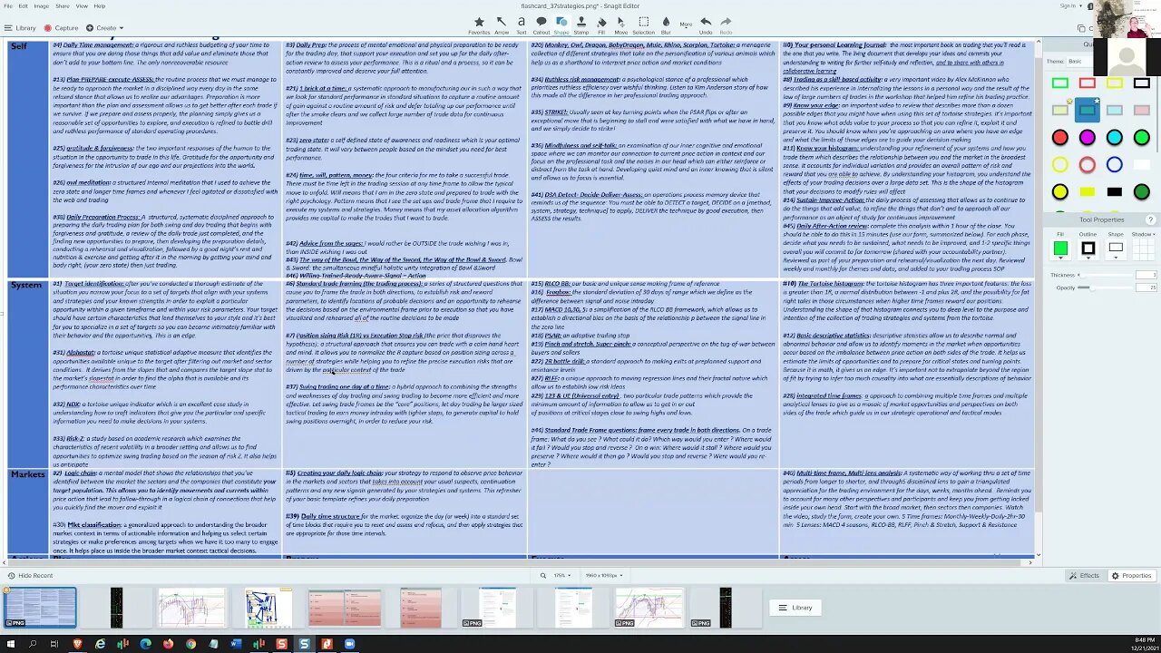
Task: Open the Outline color dropdown
Action: 1088,249
